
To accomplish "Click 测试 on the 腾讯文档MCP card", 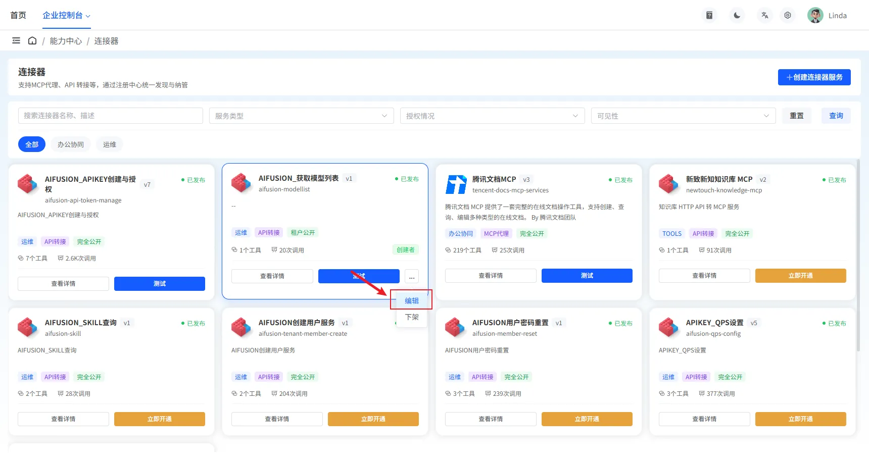I will 587,276.
